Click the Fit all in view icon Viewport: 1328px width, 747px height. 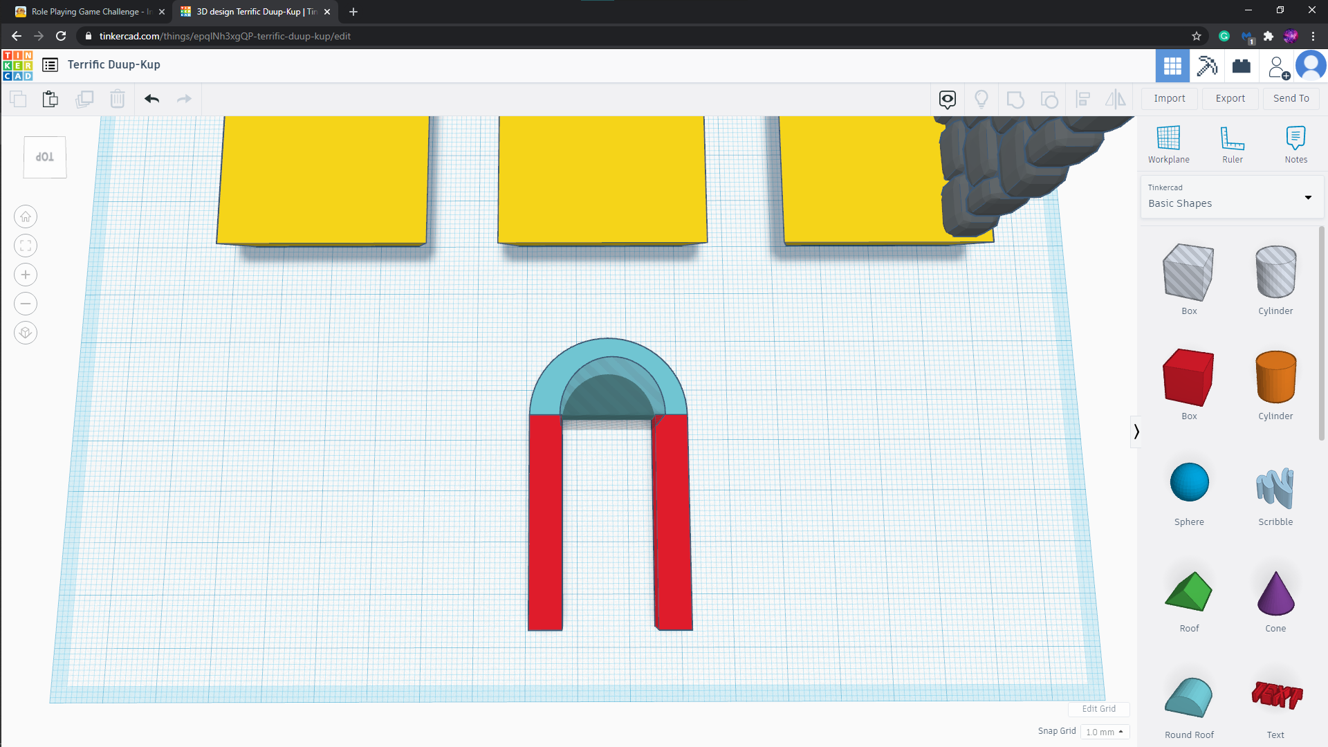pos(26,246)
